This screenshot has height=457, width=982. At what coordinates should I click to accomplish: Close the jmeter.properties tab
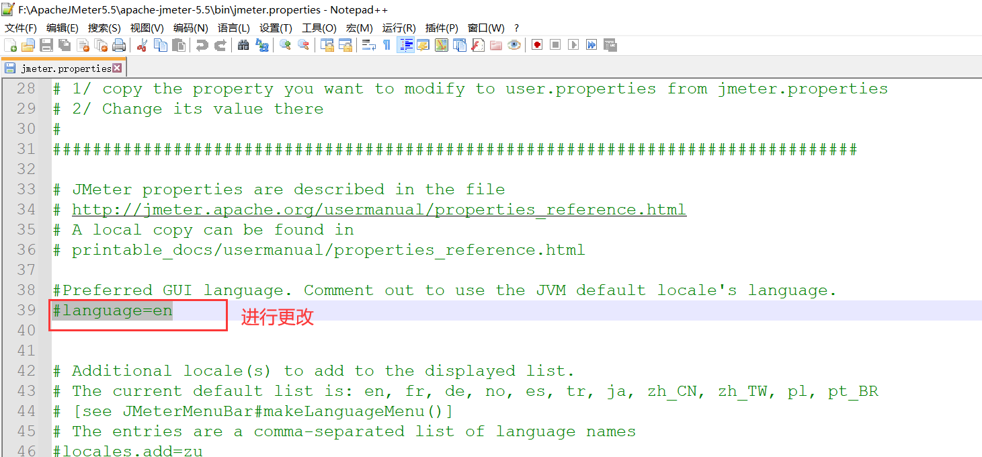118,68
